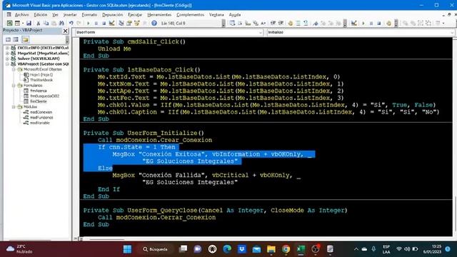
Task: Click the Copy icon in the toolbar
Action: (46, 23)
